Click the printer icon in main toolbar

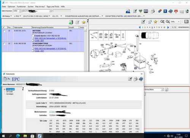(x=153, y=11)
